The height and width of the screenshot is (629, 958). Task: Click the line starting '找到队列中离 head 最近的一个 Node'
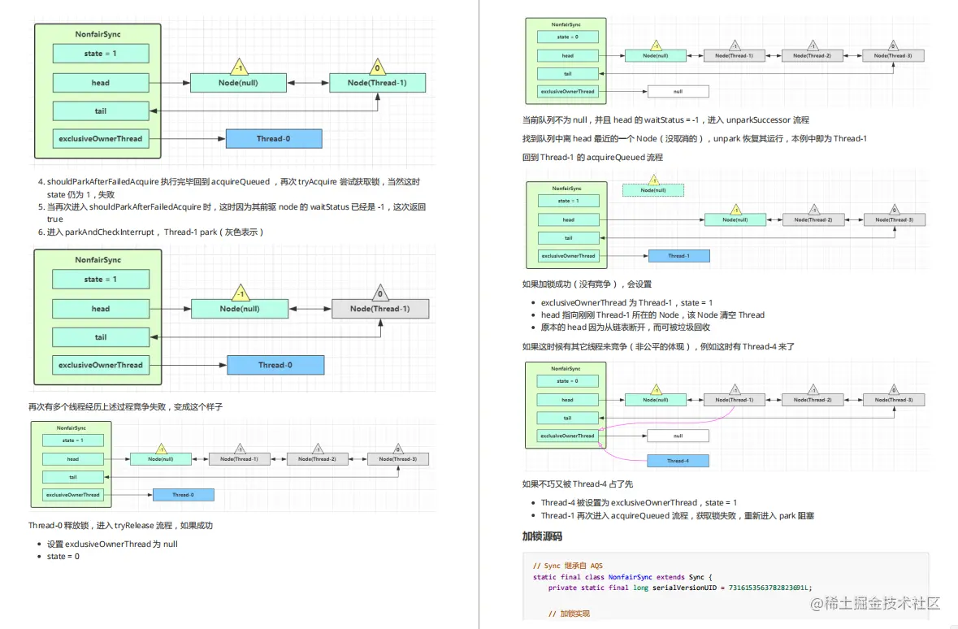pos(694,139)
